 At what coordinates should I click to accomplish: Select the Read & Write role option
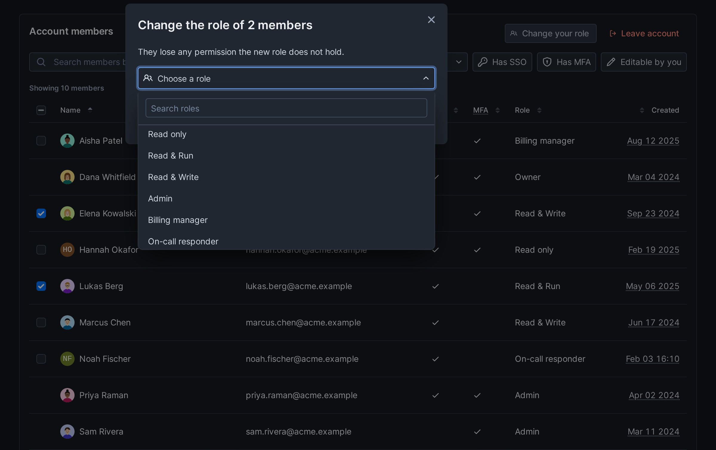286,177
